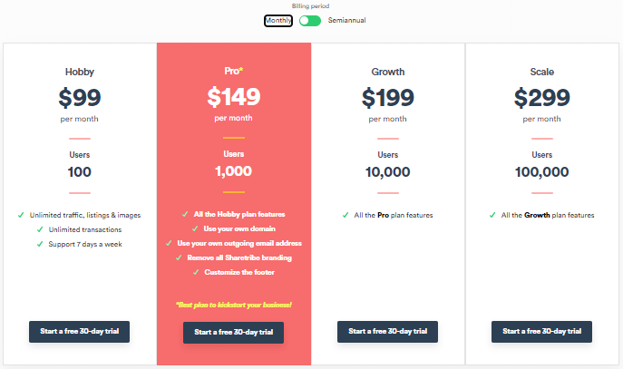This screenshot has width=623, height=369.
Task: Click checkmark next to Use your own domain
Action: click(195, 228)
